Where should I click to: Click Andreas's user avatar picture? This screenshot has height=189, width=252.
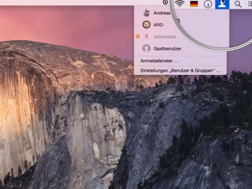(x=147, y=13)
